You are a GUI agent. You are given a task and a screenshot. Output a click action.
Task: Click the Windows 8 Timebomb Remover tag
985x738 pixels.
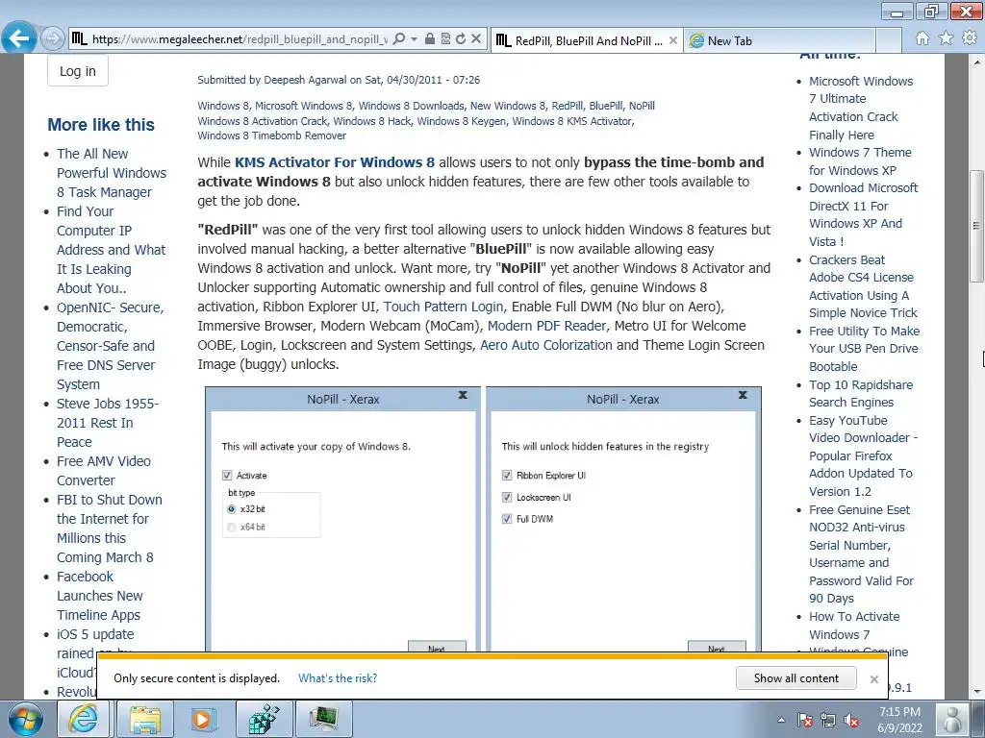click(x=272, y=135)
